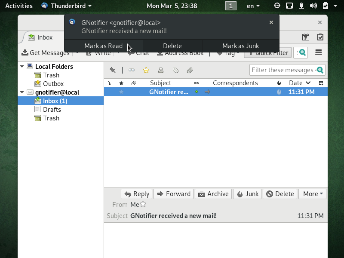This screenshot has height=258, width=344.
Task: Toggle the starred messages filter
Action: (x=146, y=70)
